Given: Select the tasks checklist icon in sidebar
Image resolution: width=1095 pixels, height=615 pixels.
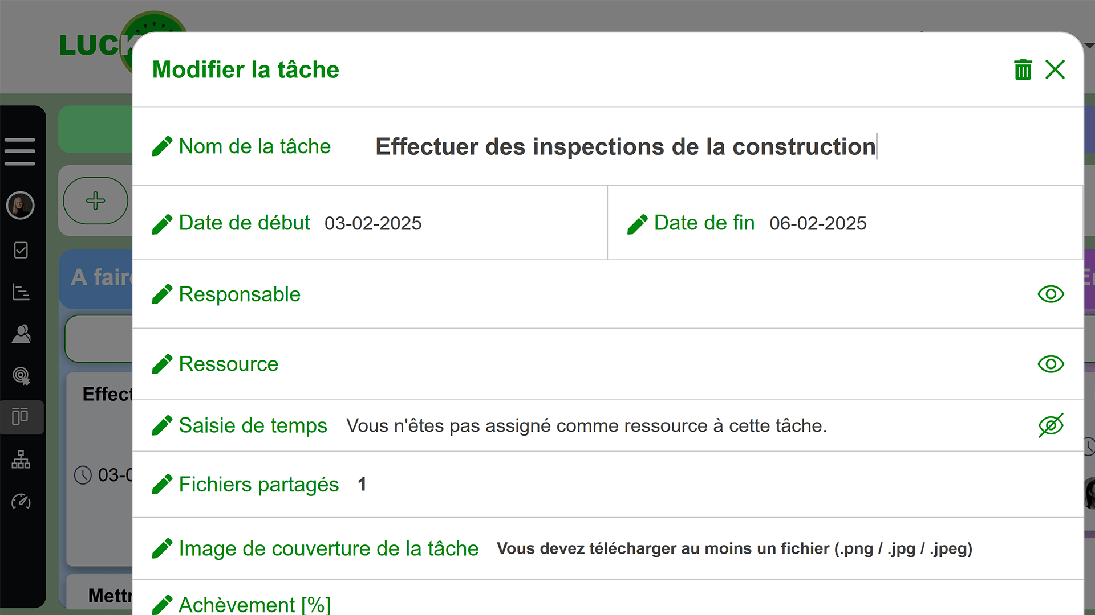Looking at the screenshot, I should tap(21, 251).
